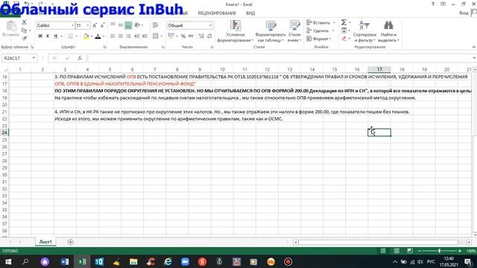Click the R24C17 name box
Screen dimensions: 477x268
coord(17,58)
